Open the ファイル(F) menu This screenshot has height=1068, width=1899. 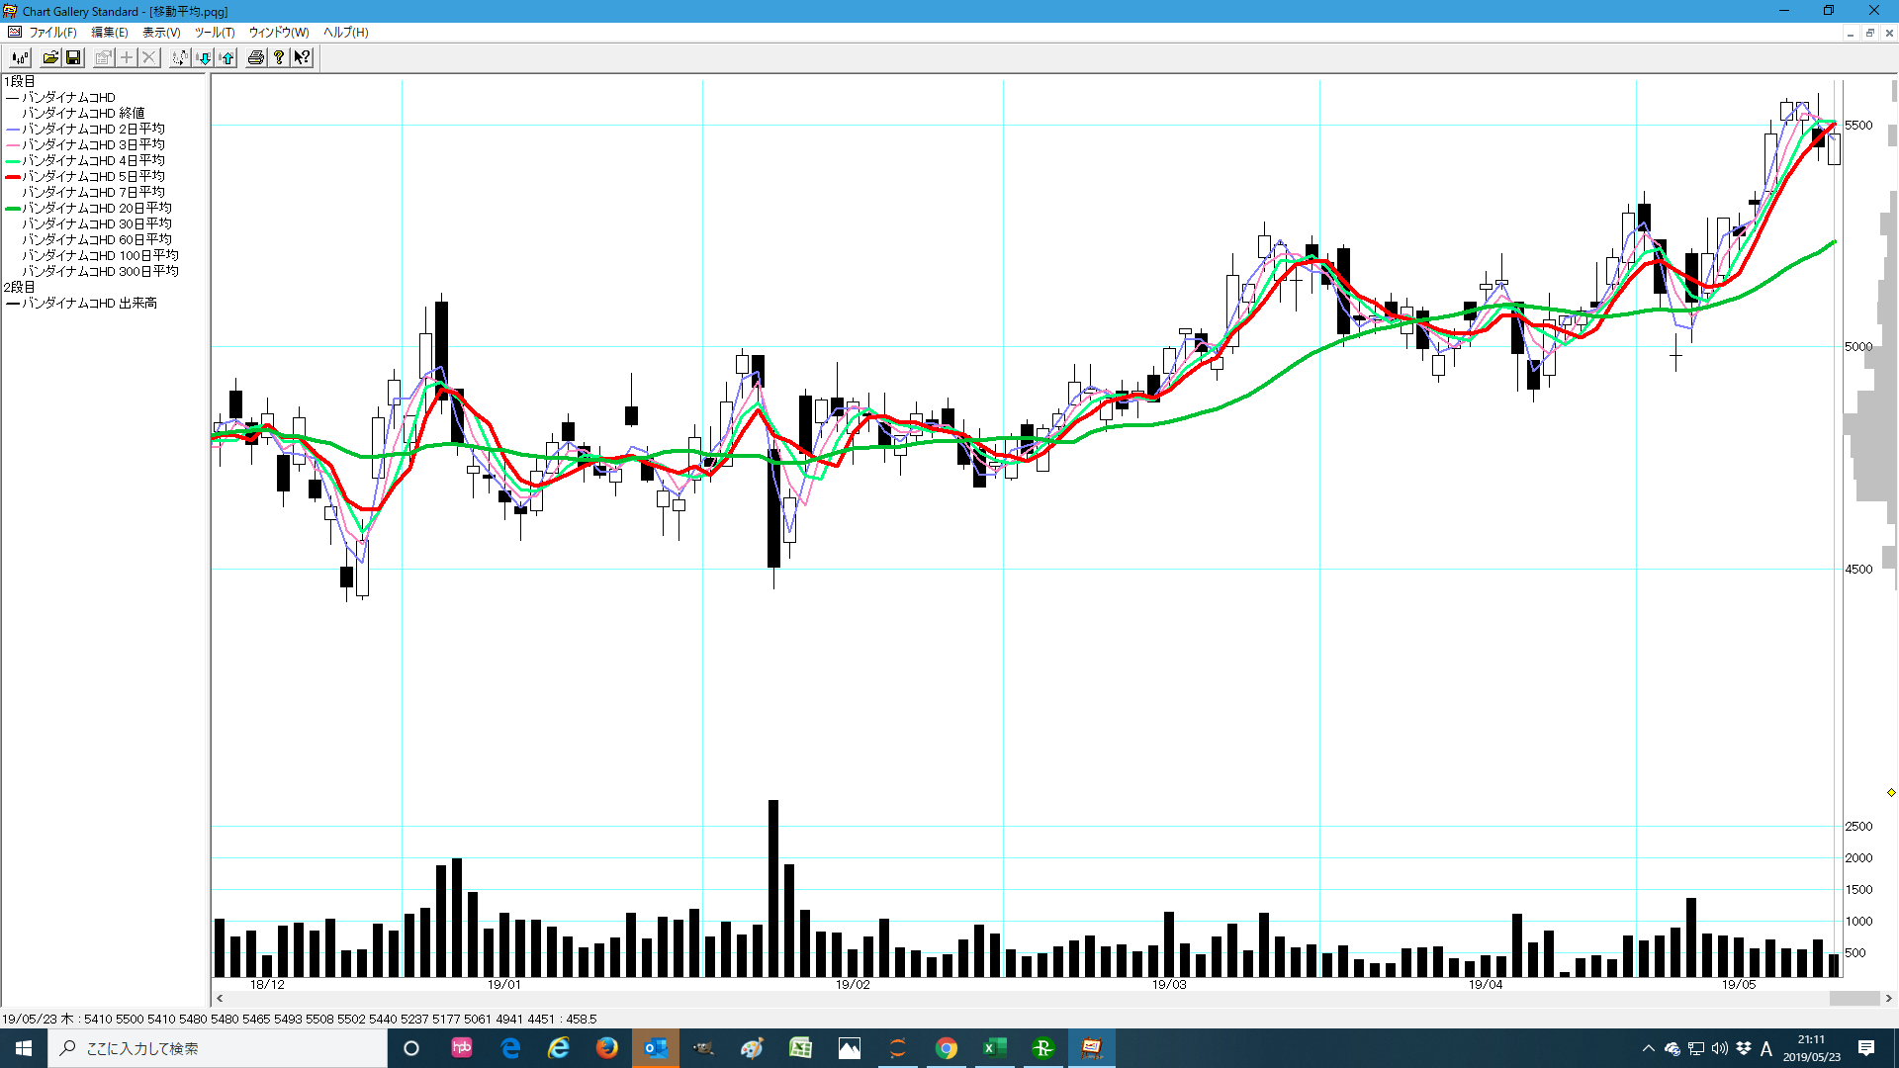tap(51, 33)
